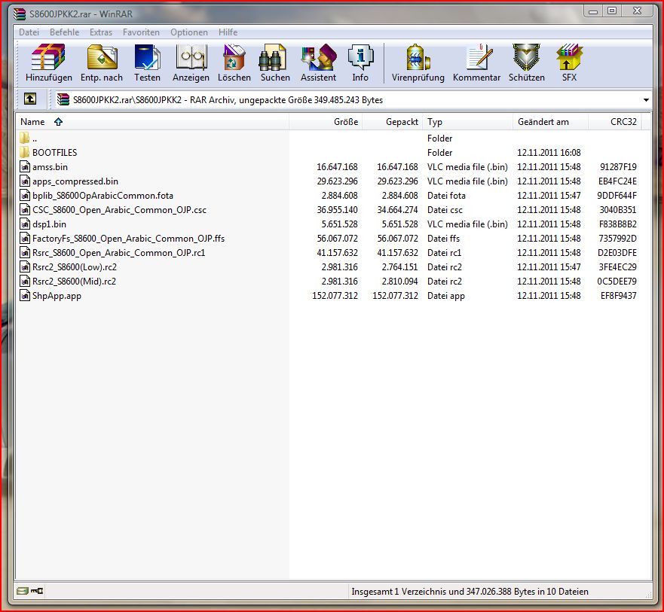The image size is (664, 612).
Task: Click the type cell 'Datei ffs'
Action: [x=443, y=239]
